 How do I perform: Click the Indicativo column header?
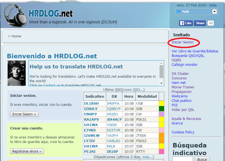95,96
